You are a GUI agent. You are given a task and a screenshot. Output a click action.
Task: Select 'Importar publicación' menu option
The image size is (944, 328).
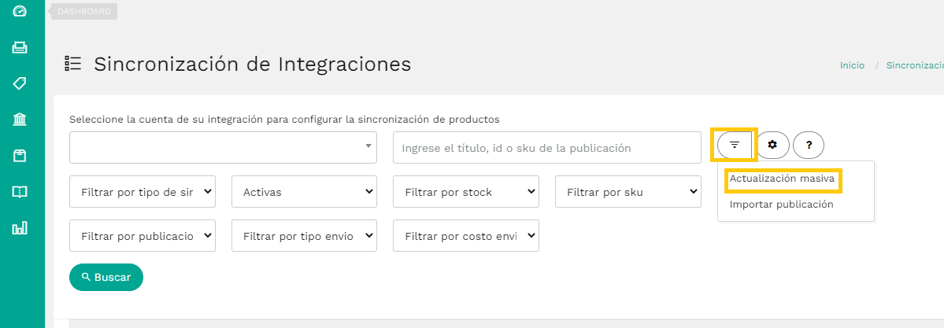(781, 205)
